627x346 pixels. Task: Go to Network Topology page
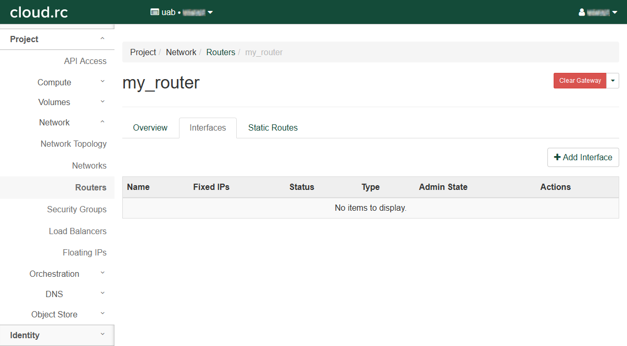click(x=73, y=144)
